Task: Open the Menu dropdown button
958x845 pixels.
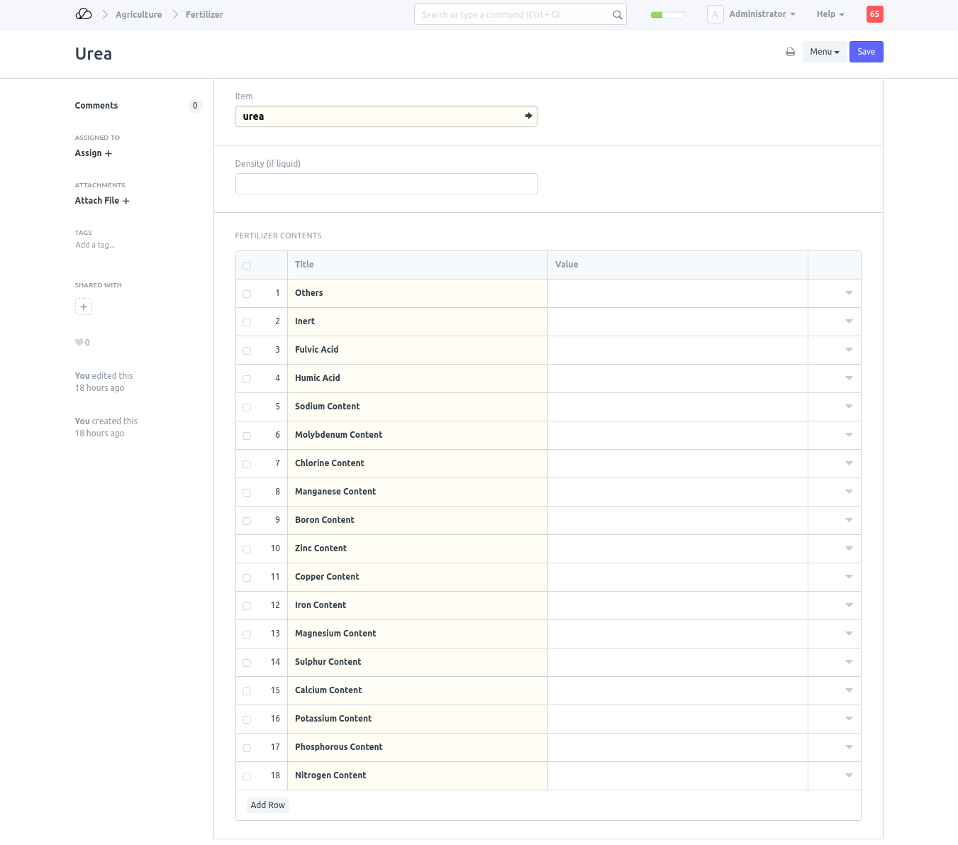Action: 824,52
